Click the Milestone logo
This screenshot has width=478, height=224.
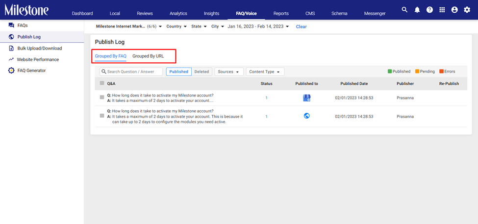click(26, 10)
